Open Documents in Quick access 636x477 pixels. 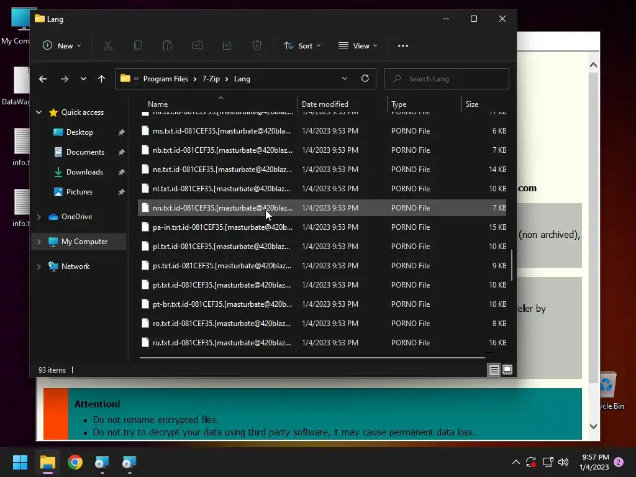point(85,152)
